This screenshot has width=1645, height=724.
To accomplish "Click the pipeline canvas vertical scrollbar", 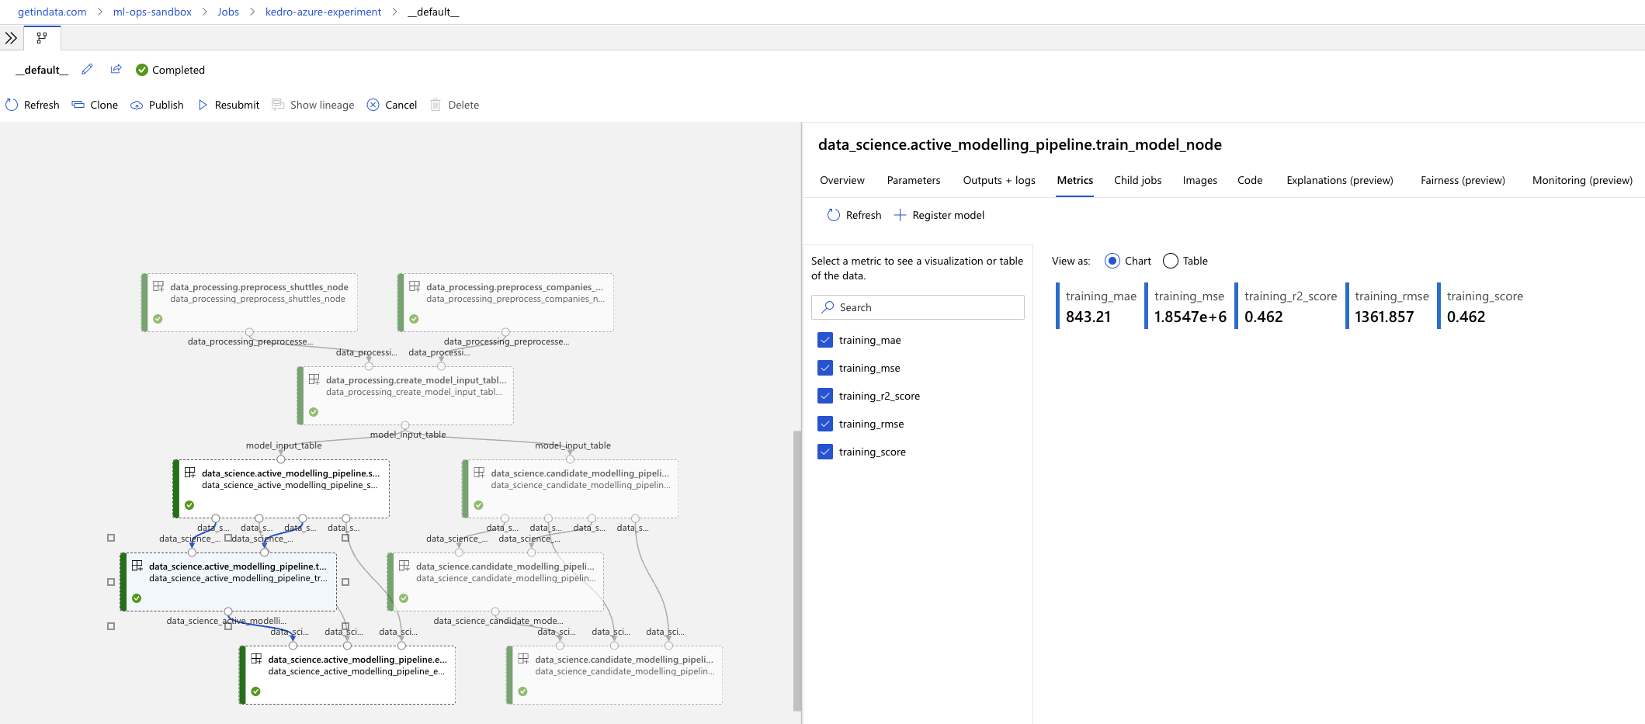I will click(796, 570).
